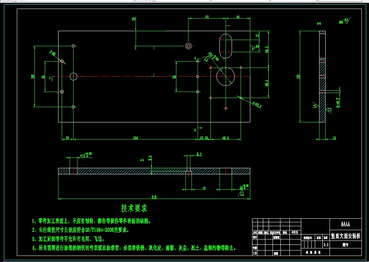The width and height of the screenshot is (369, 262).
Task: Select the "A-A" section view label
Action: click(142, 160)
